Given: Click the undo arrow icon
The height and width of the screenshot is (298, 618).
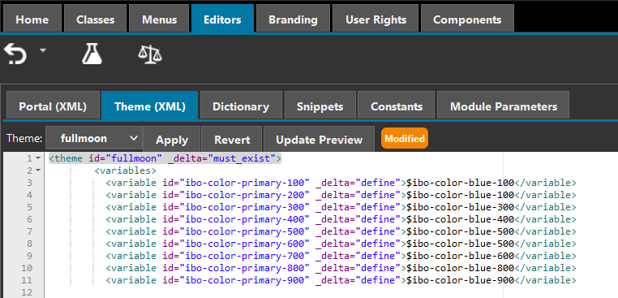Looking at the screenshot, I should [x=15, y=54].
